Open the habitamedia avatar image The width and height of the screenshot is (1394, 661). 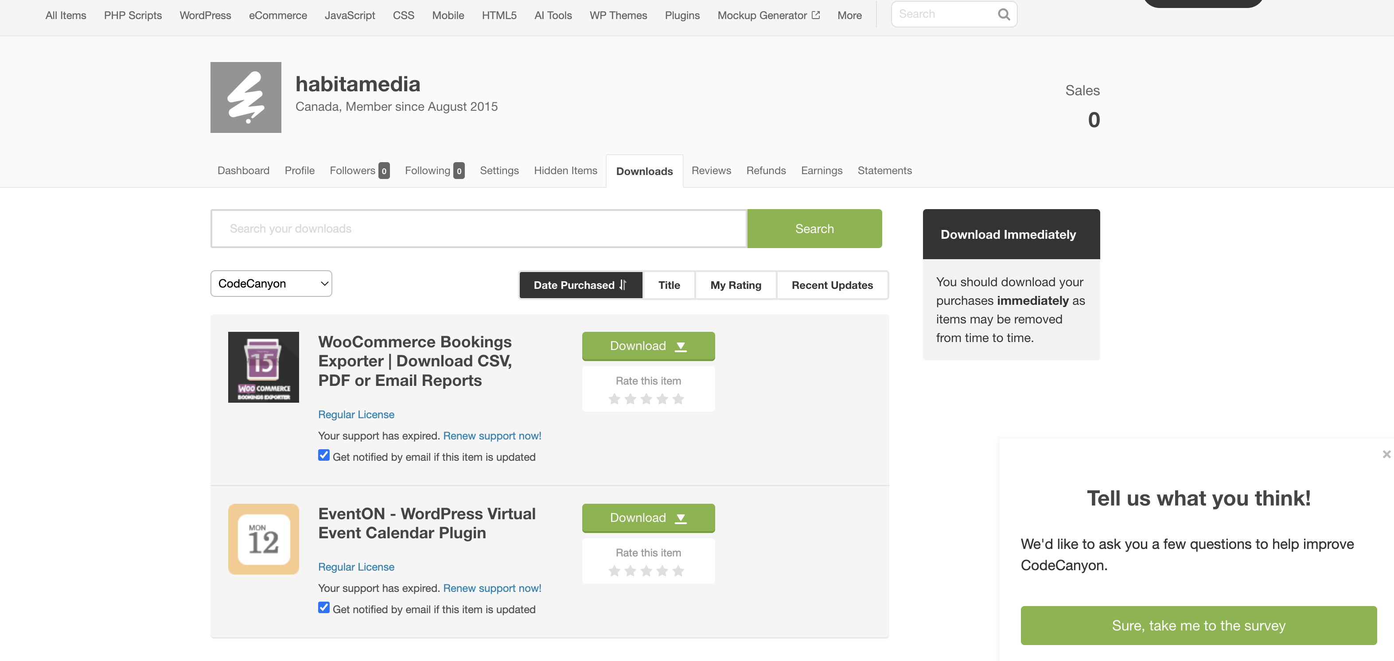245,97
